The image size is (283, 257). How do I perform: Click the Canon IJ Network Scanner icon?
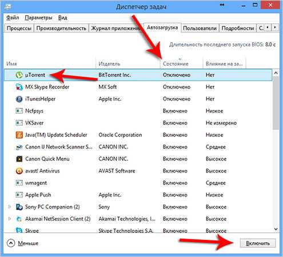coord(19,147)
